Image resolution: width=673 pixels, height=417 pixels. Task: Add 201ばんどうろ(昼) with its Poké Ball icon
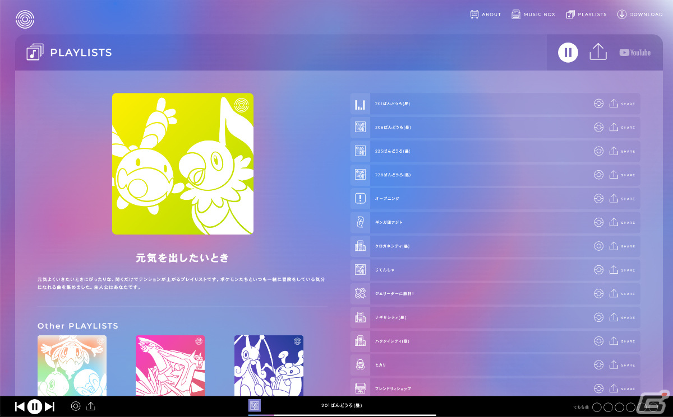pyautogui.click(x=598, y=104)
